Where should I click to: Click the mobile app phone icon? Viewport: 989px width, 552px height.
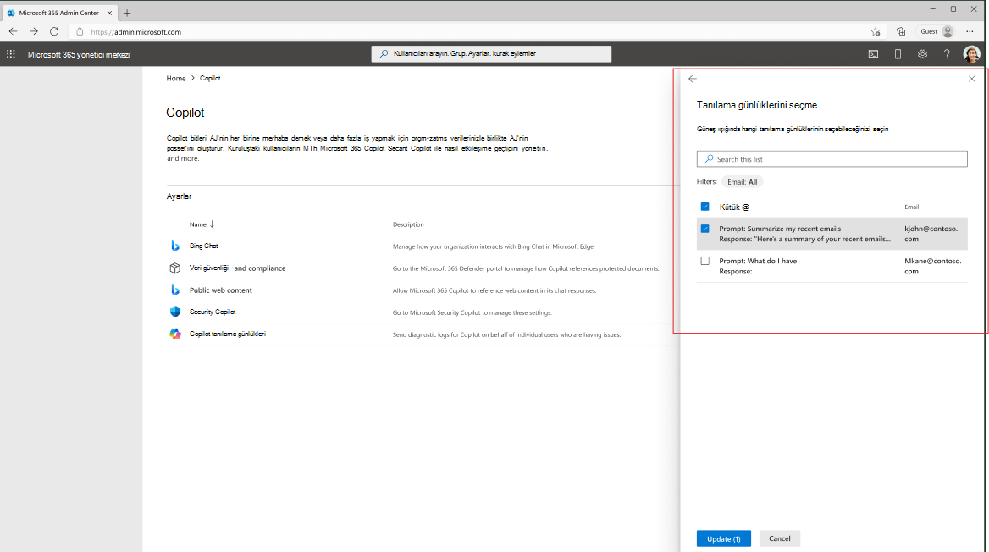click(898, 54)
